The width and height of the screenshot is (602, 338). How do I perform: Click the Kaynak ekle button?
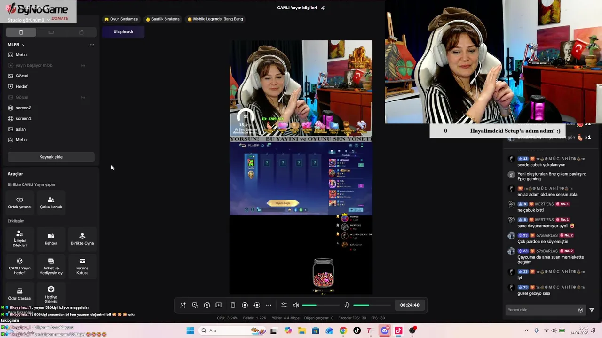[51, 157]
